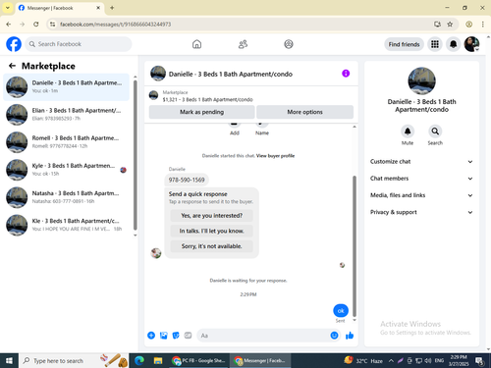491x368 pixels.
Task: Open File Explorer from the taskbar
Action: coord(158,361)
